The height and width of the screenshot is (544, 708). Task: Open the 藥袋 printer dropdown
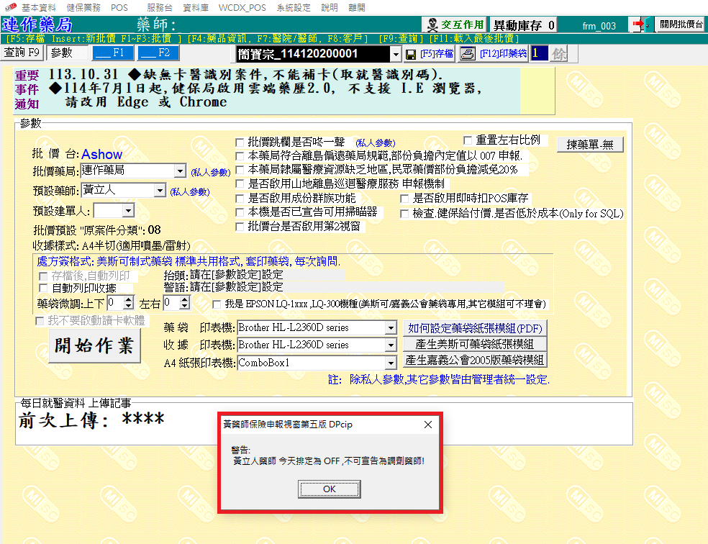click(391, 328)
